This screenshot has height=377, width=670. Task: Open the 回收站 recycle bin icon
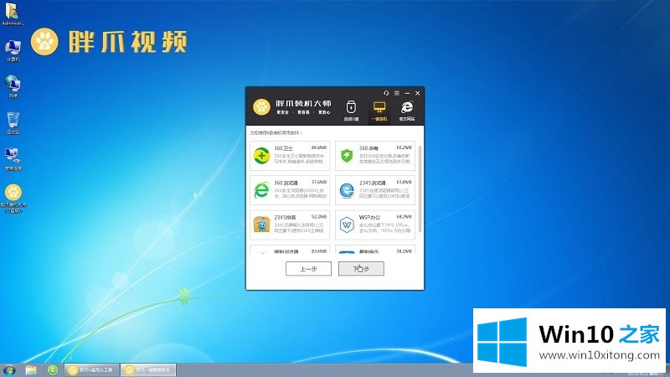[13, 123]
